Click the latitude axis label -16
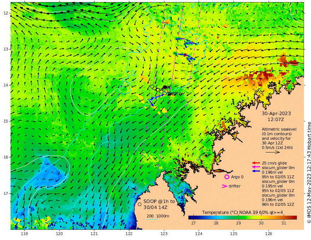 (x=5, y=157)
